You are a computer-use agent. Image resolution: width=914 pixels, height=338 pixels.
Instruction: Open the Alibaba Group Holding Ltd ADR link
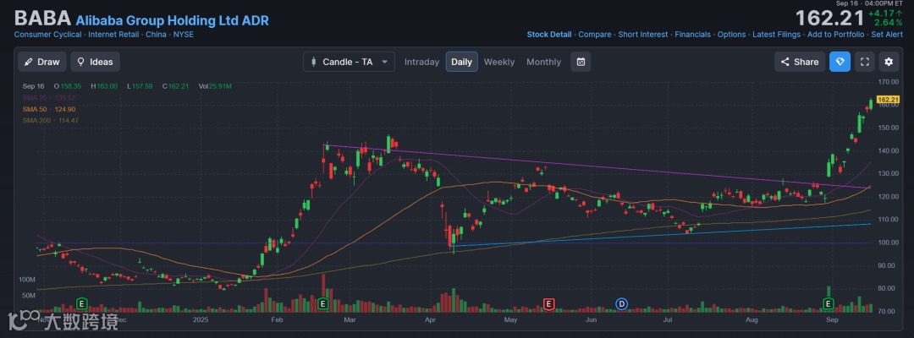pyautogui.click(x=173, y=21)
